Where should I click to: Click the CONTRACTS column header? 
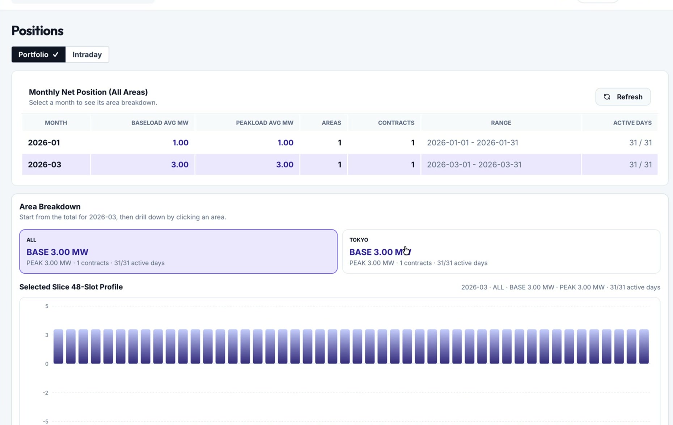(x=396, y=123)
